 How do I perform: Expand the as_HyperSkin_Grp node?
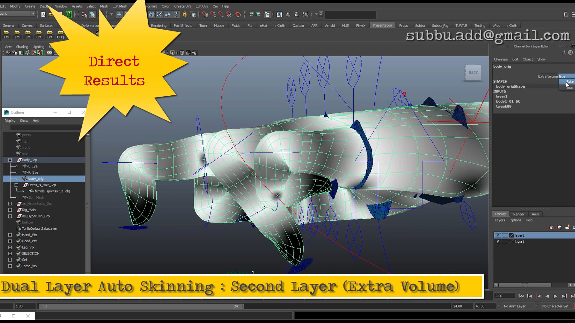click(x=10, y=216)
